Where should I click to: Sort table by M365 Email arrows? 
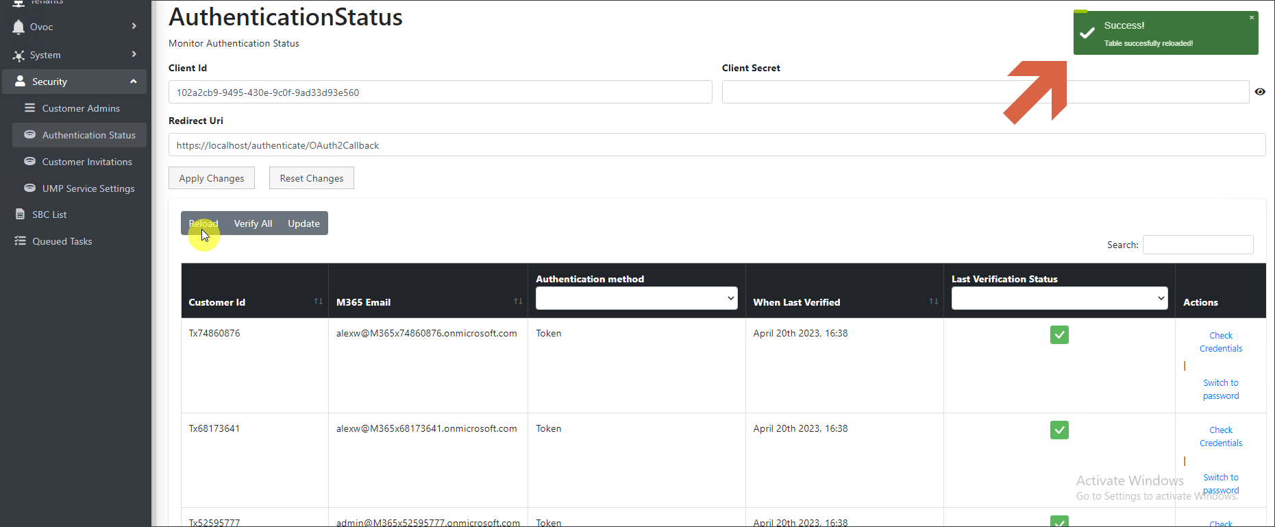(x=518, y=302)
